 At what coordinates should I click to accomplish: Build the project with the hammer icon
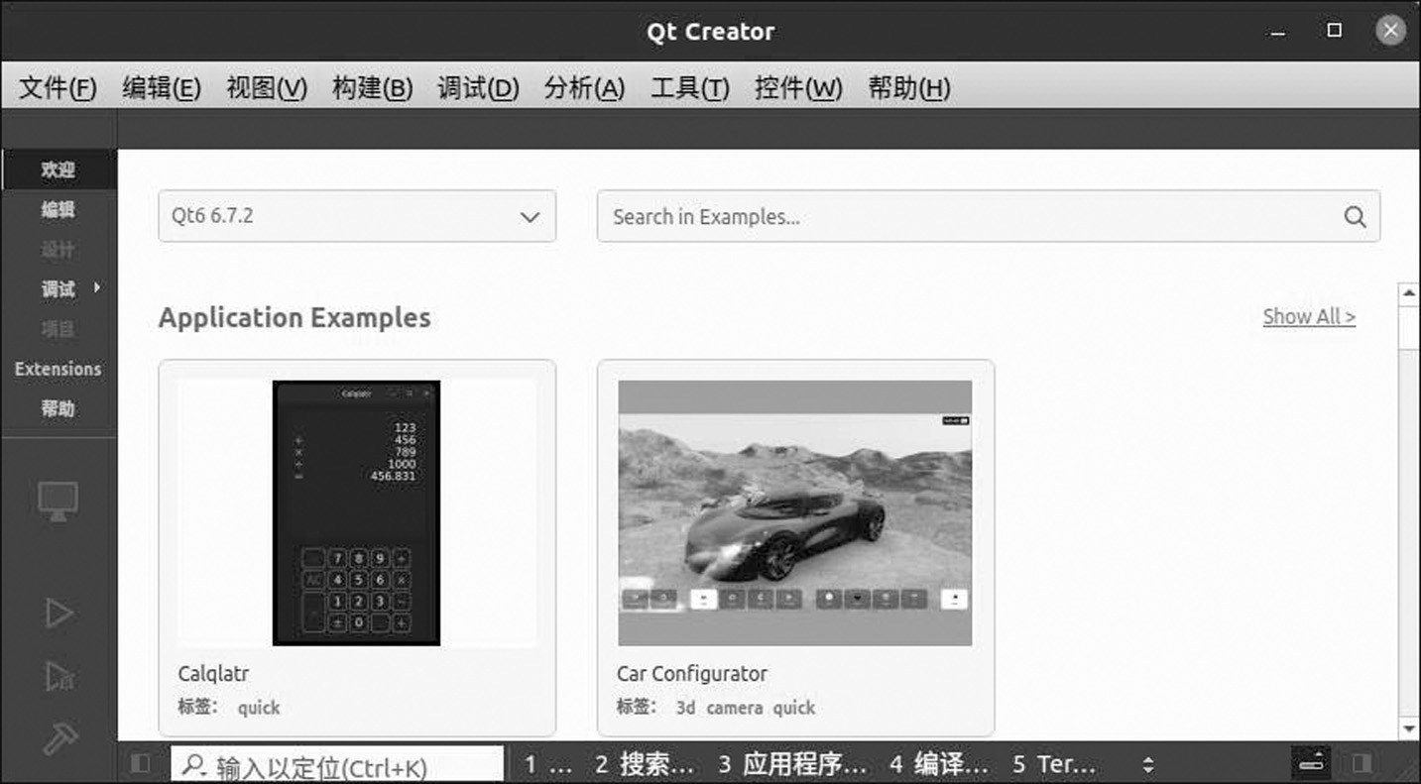59,738
